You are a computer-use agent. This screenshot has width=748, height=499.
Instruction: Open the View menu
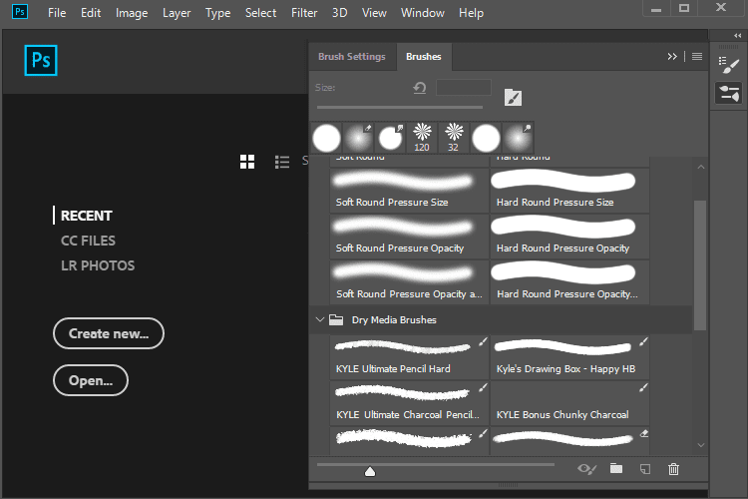coord(374,13)
